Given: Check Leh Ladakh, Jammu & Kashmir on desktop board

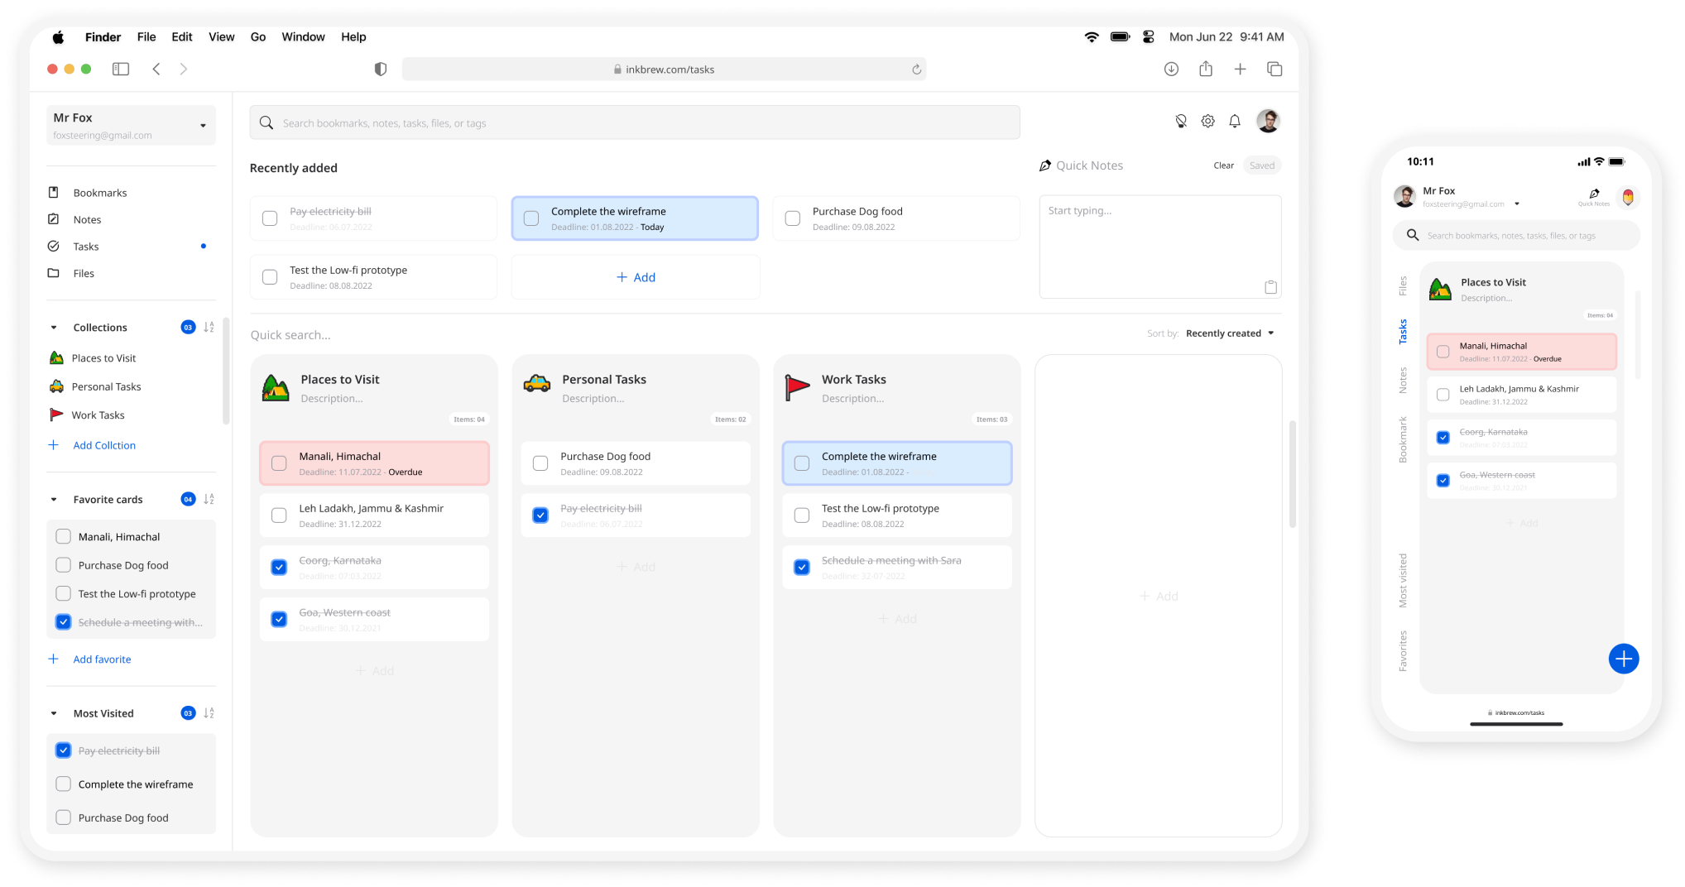Looking at the screenshot, I should 279,515.
